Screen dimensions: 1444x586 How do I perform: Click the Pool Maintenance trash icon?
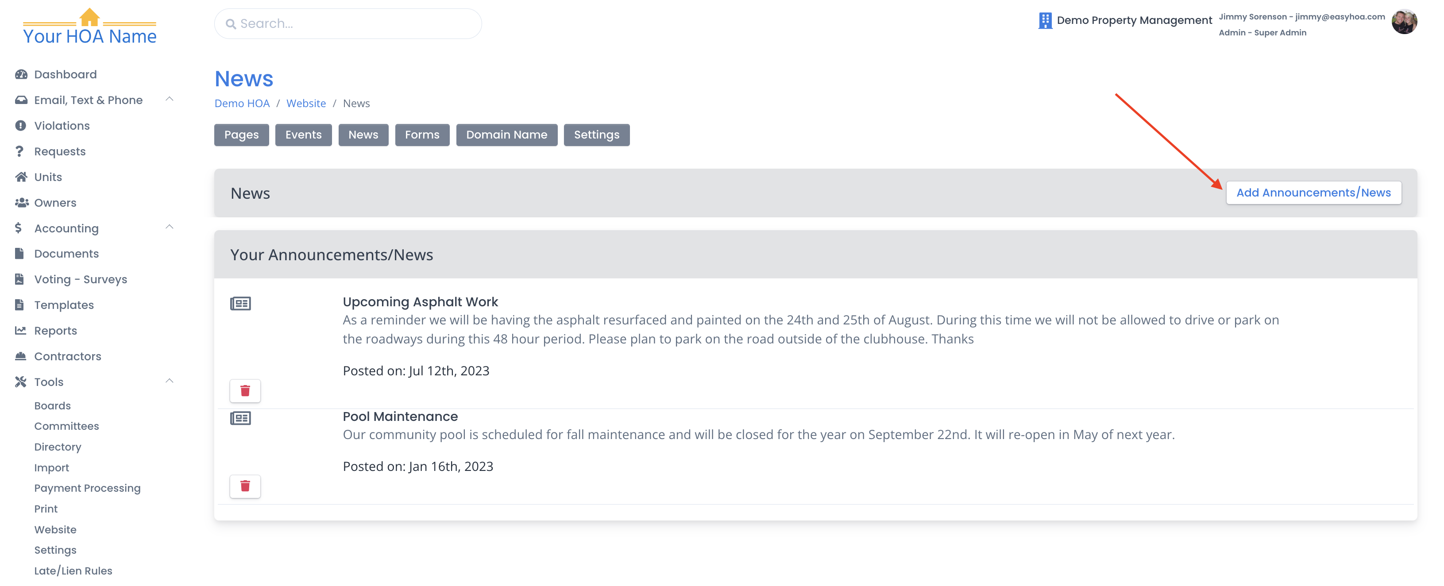(x=245, y=486)
